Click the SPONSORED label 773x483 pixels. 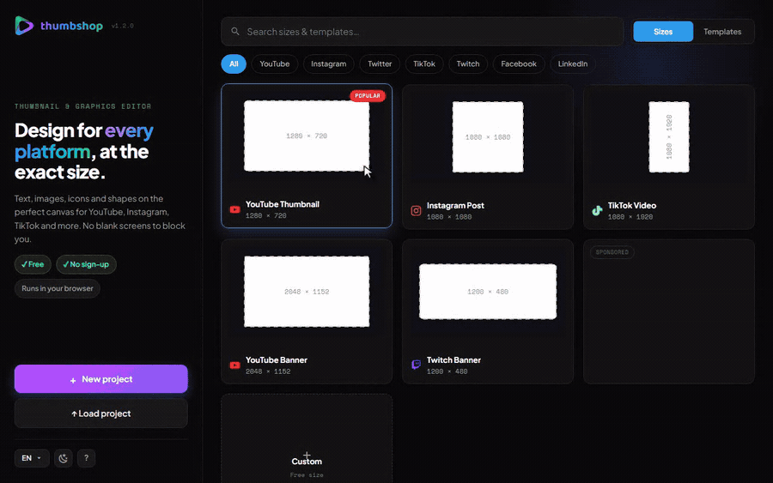[612, 252]
